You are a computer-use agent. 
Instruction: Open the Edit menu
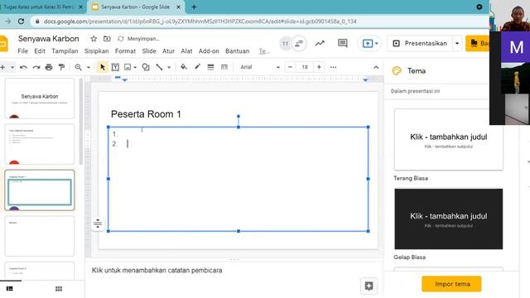click(40, 51)
